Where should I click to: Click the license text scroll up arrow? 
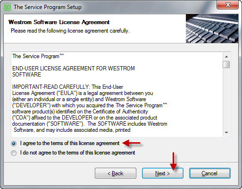[226, 57]
